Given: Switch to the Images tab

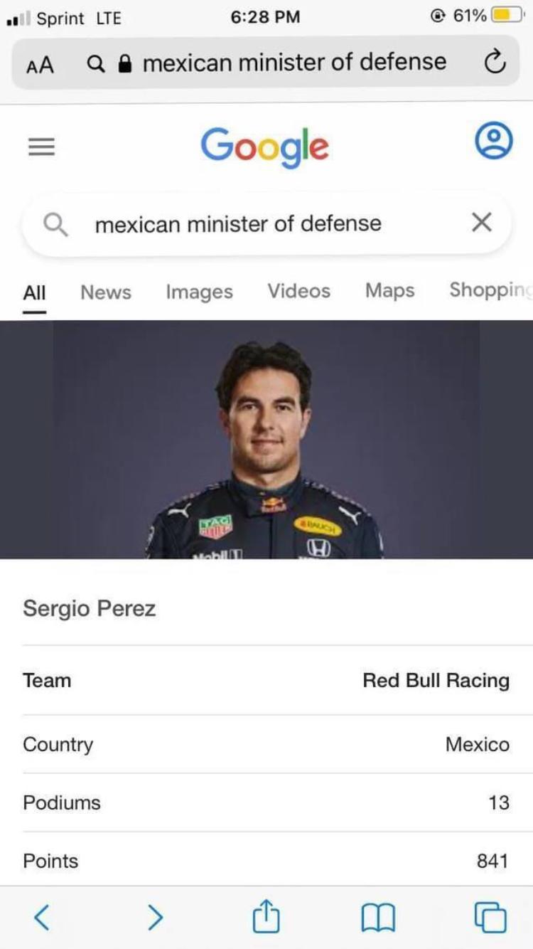Looking at the screenshot, I should (x=199, y=292).
